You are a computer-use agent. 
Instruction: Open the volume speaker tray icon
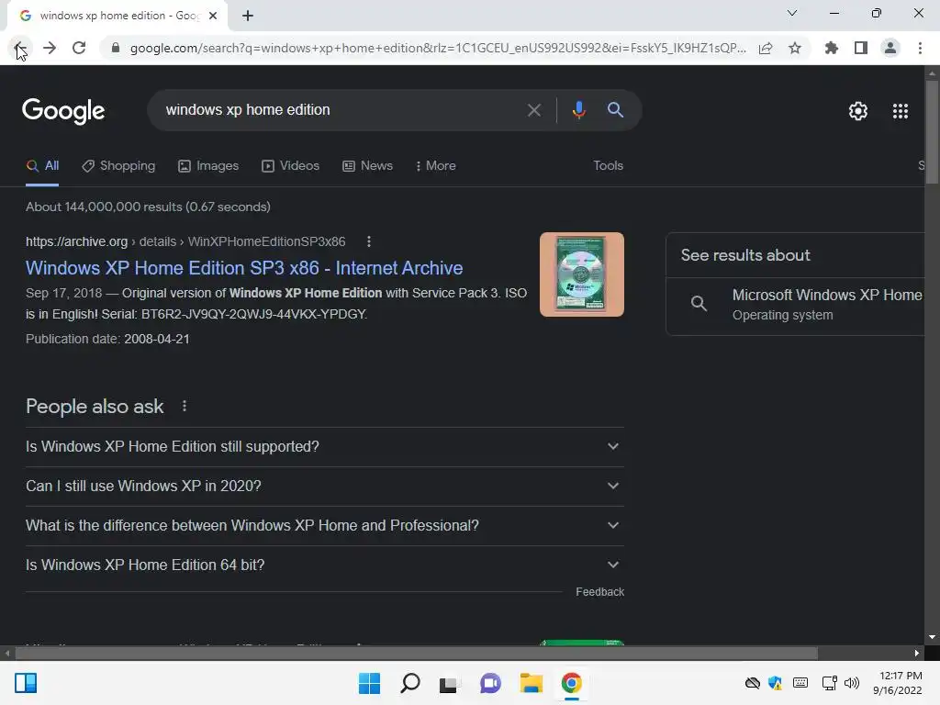coord(851,683)
